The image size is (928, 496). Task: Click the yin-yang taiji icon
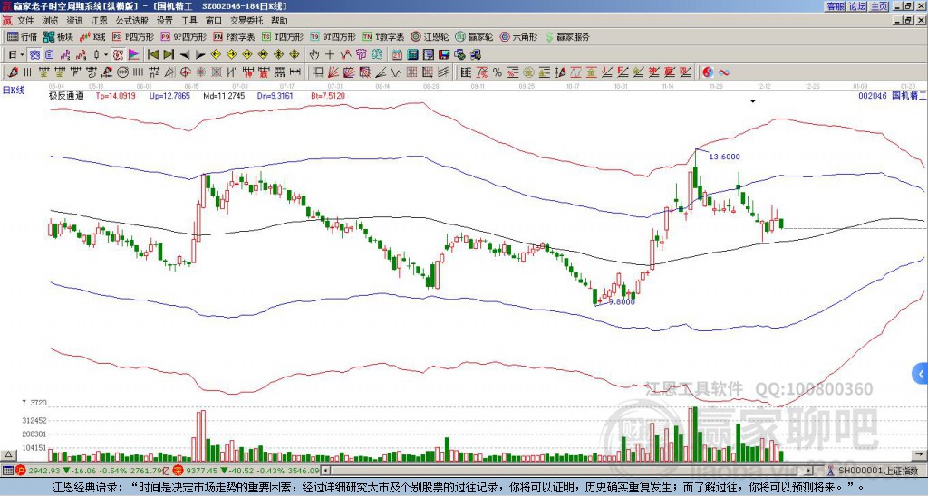coord(708,72)
